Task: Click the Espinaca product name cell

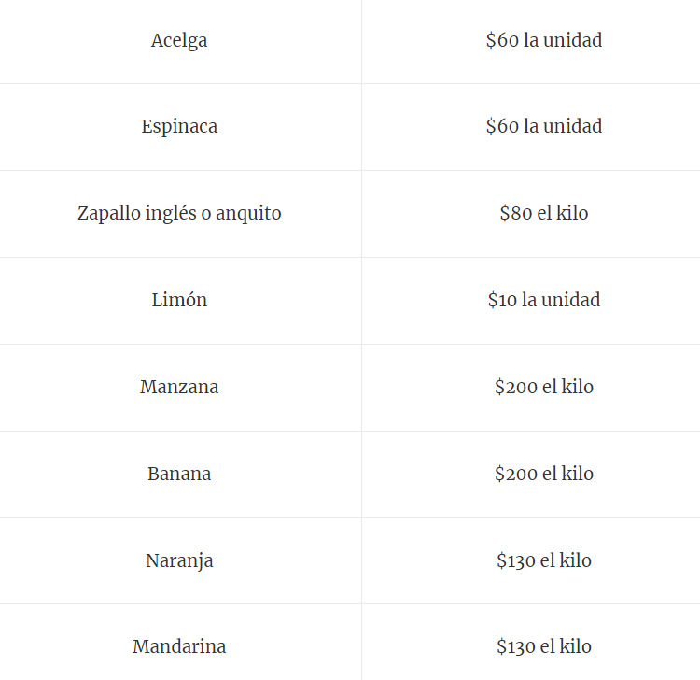Action: click(x=179, y=126)
